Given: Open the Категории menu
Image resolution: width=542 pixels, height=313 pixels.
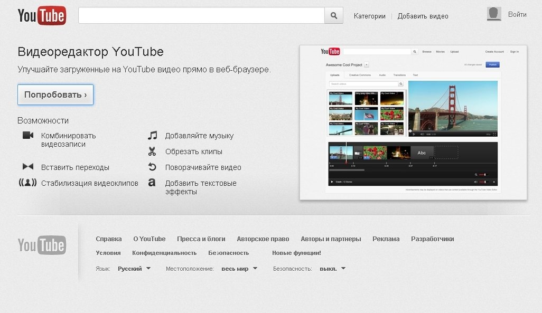Looking at the screenshot, I should tap(369, 16).
